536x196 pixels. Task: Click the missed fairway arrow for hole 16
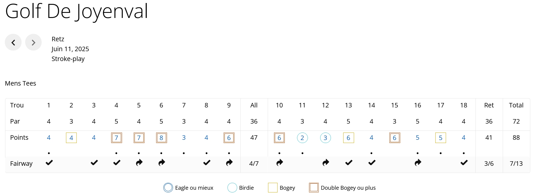418,163
